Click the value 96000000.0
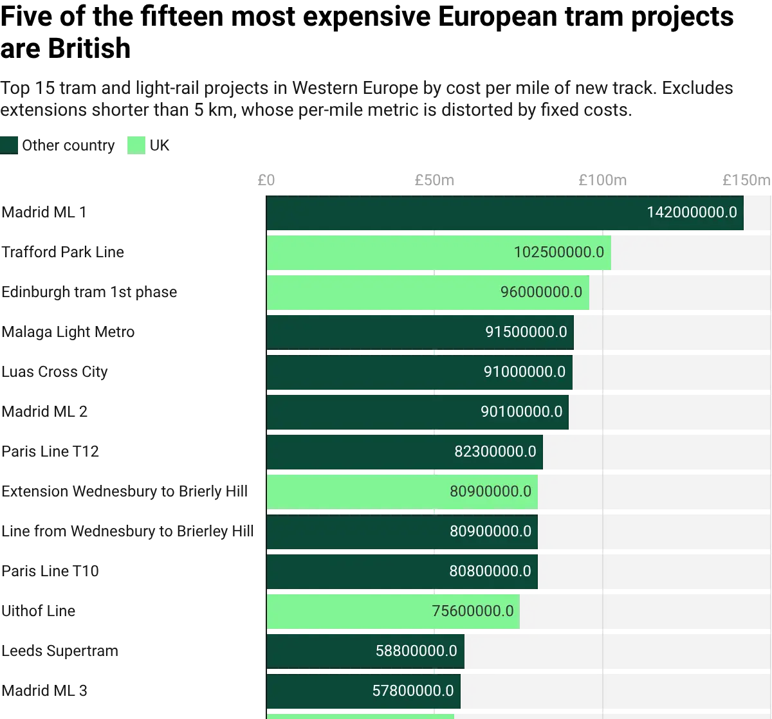Image resolution: width=772 pixels, height=719 pixels. 542,292
